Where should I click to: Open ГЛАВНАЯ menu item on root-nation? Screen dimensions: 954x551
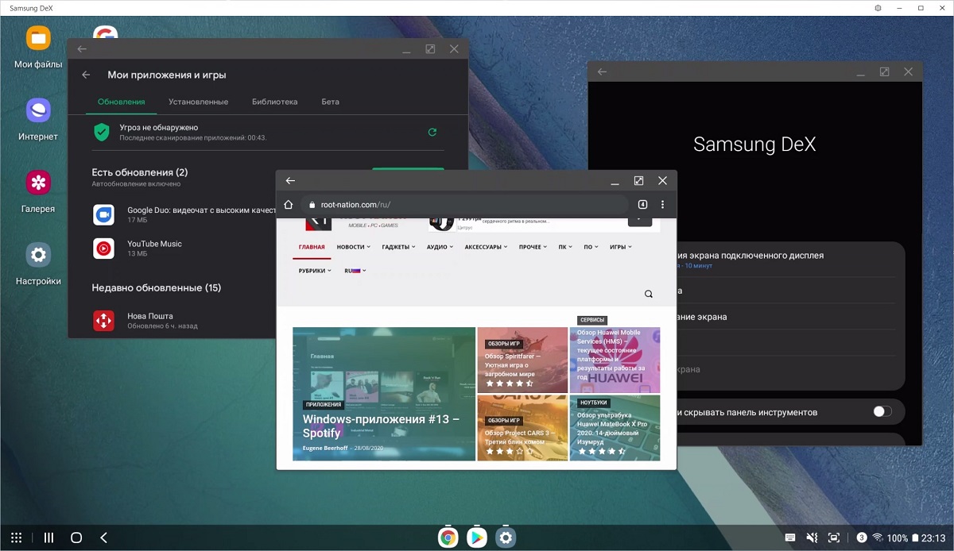(x=312, y=247)
